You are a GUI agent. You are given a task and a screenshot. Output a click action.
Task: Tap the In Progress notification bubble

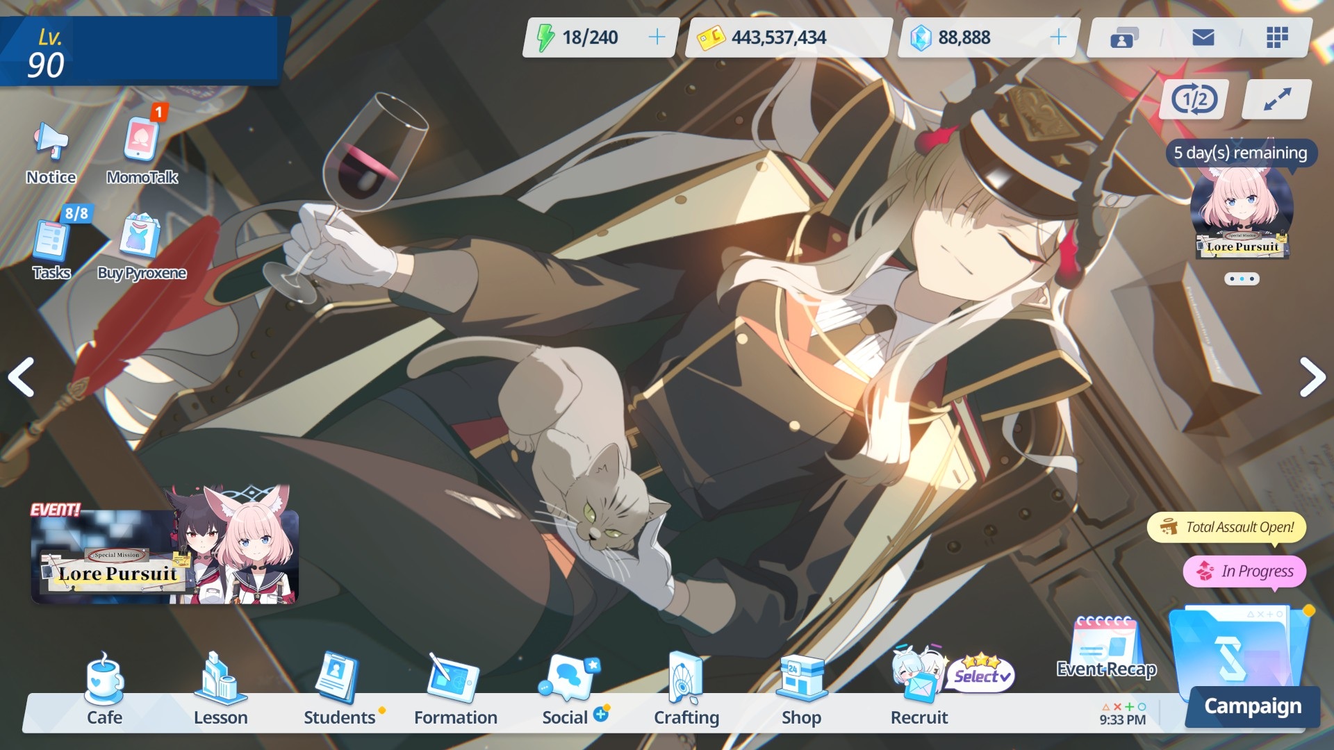(x=1245, y=571)
